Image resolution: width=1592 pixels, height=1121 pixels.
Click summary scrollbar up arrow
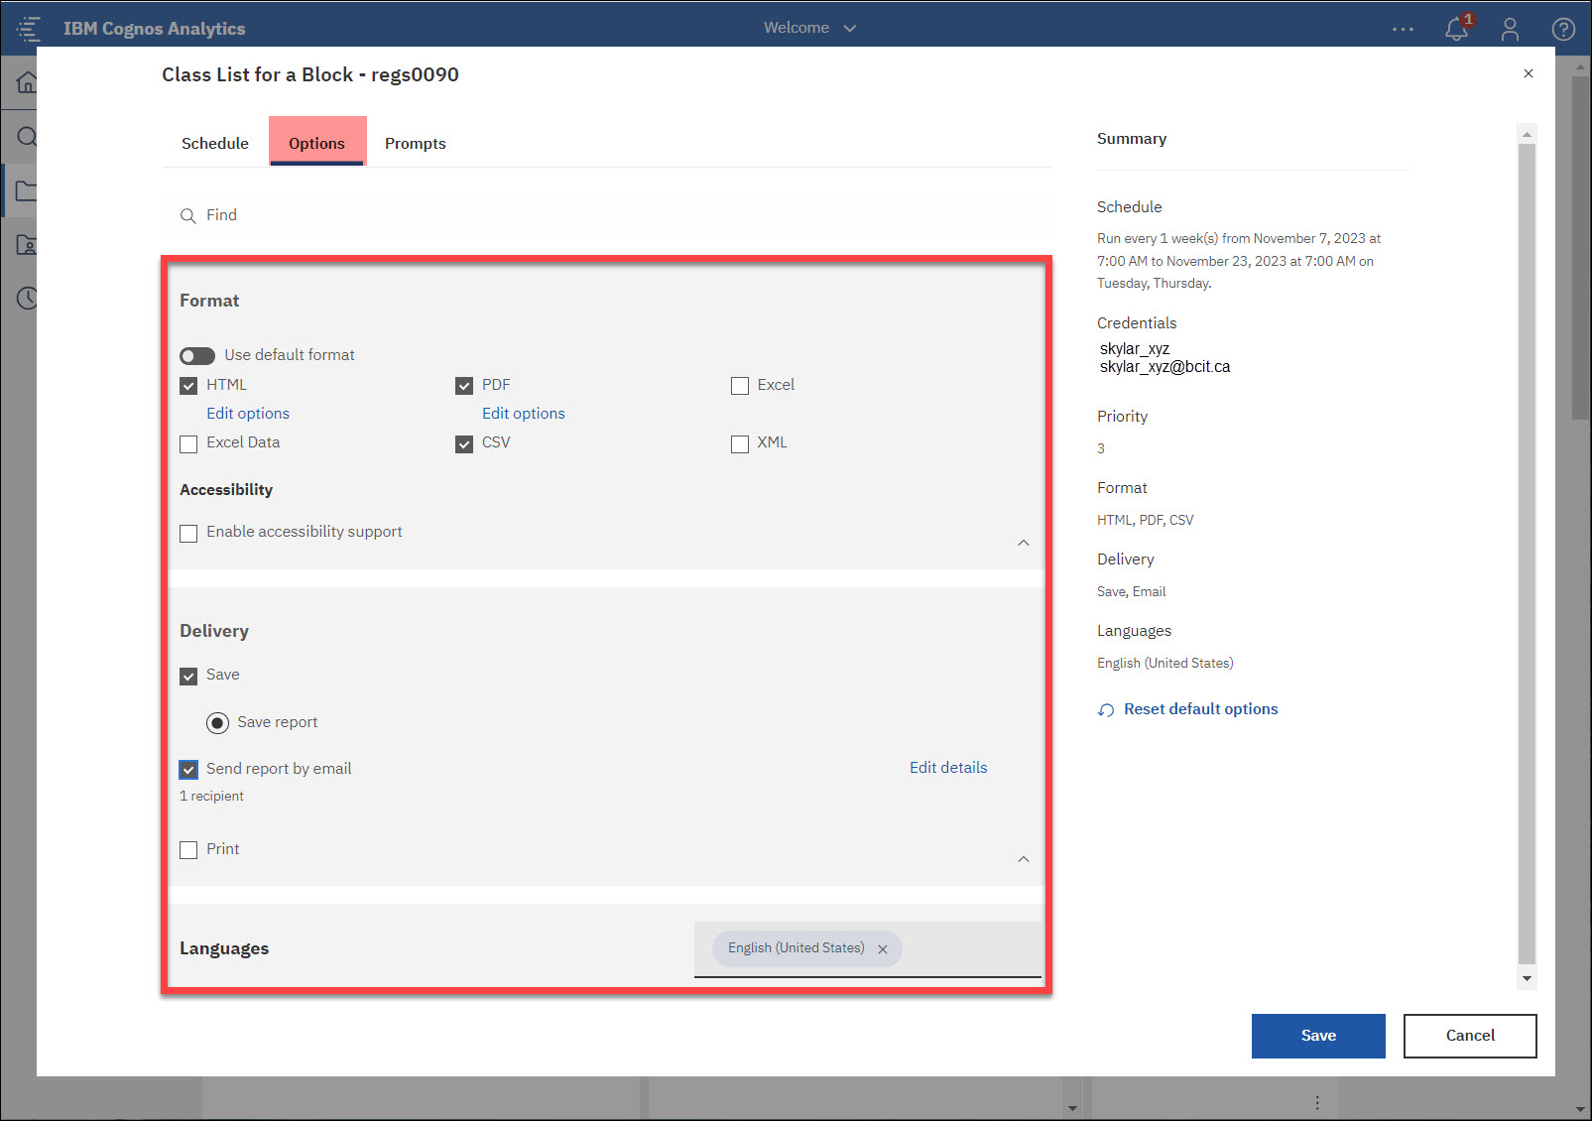tap(1528, 134)
